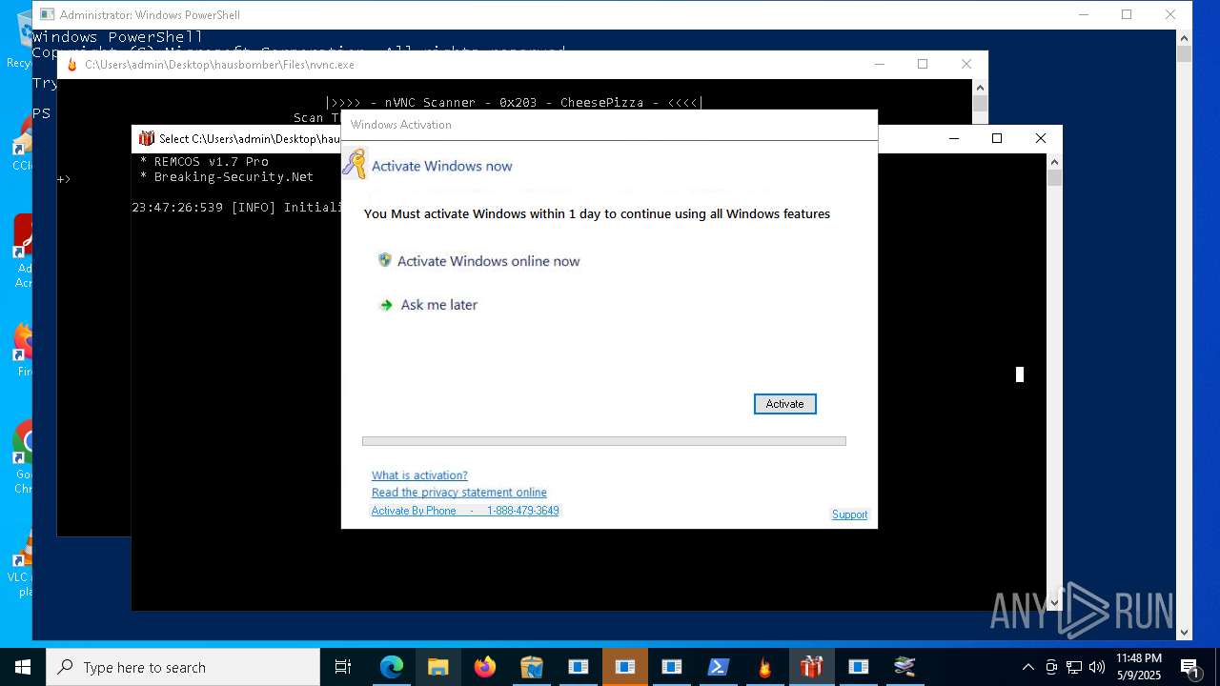Click PowerShell scrollbar down arrow

tap(1185, 632)
